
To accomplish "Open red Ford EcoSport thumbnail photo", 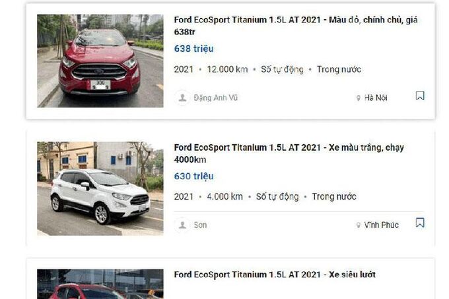I will [100, 61].
